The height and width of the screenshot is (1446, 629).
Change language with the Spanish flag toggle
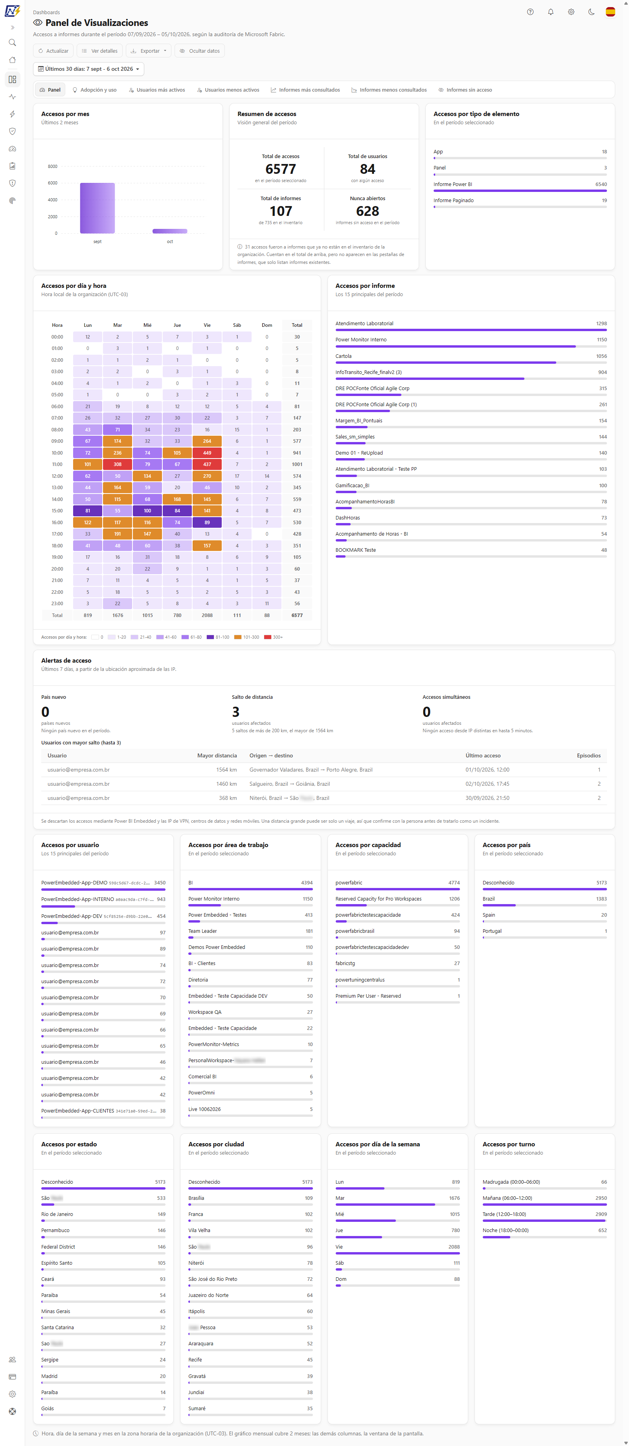click(x=611, y=12)
